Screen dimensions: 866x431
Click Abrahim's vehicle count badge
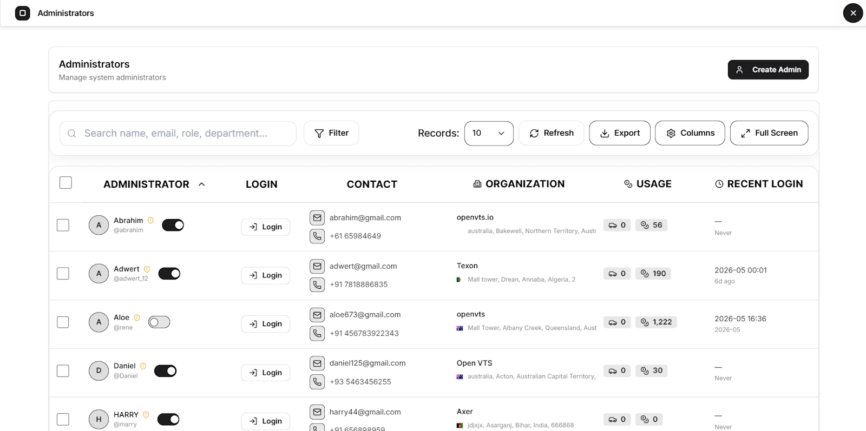click(x=617, y=225)
